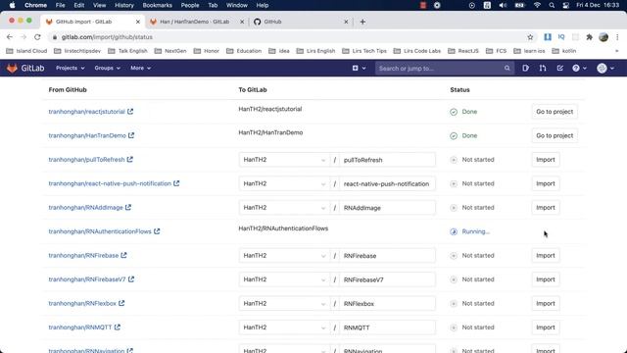Open macOS Spotlight search icon

552,5
